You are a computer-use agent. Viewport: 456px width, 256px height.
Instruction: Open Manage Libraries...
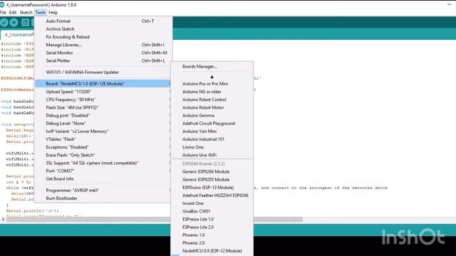(103, 45)
